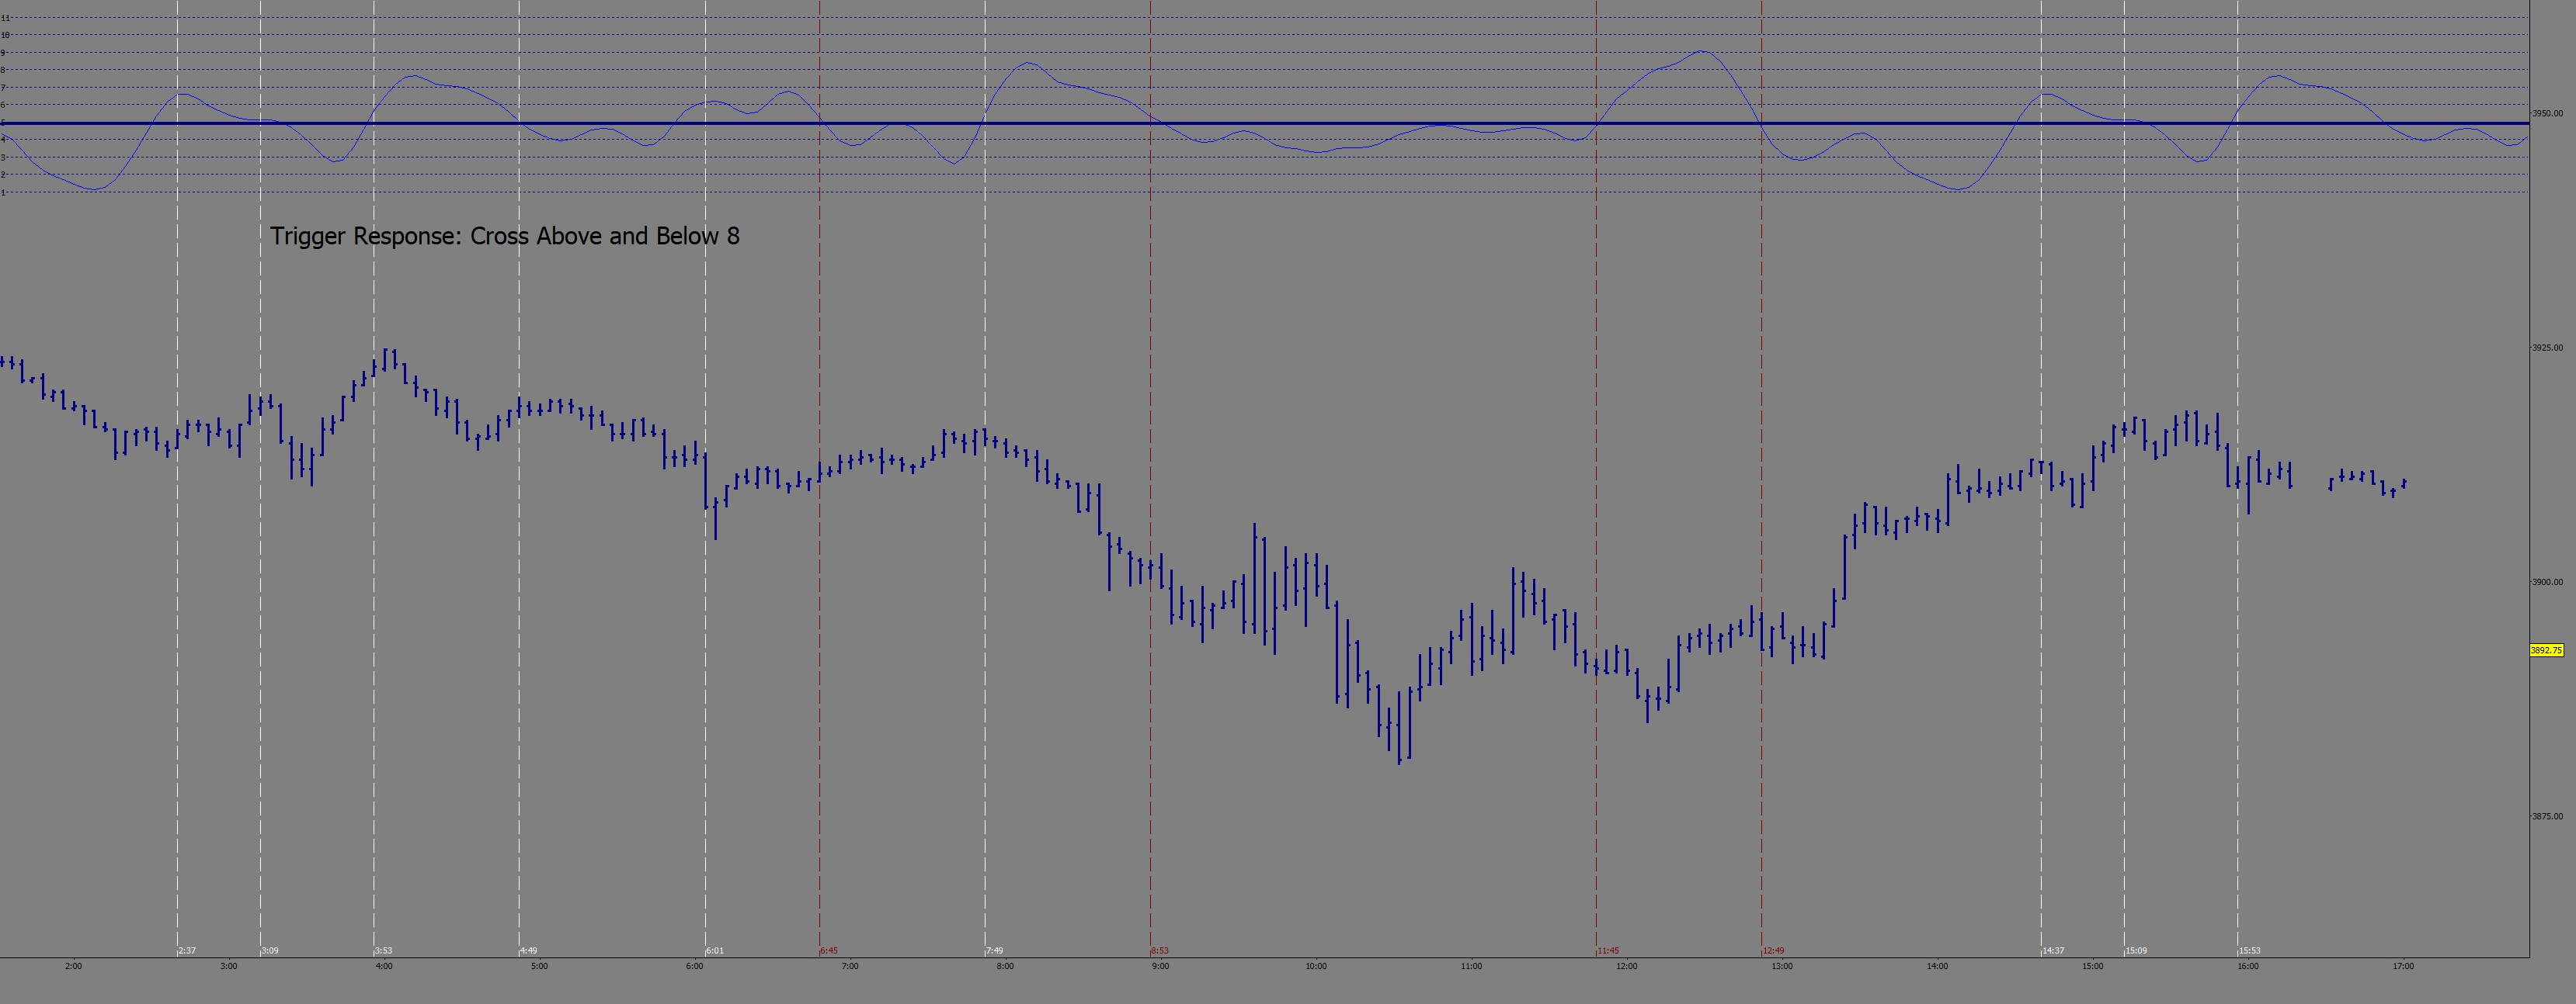Screen dimensions: 2576x1004
Task: Click the 16:00 time axis label
Action: 2248,966
